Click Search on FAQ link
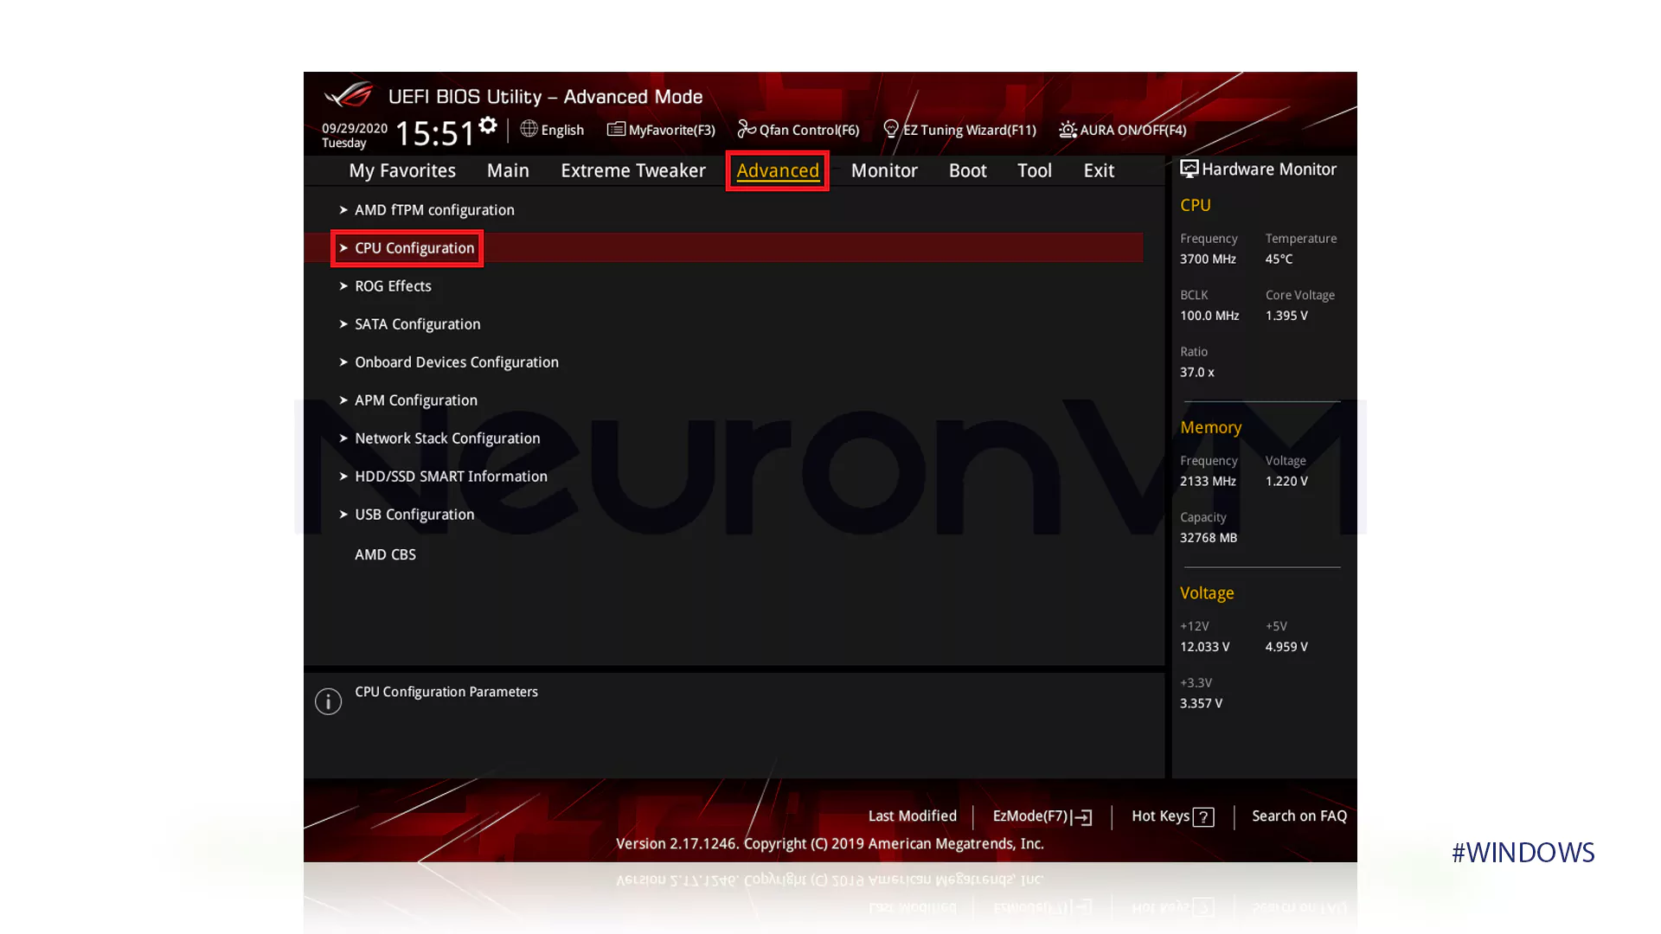The width and height of the screenshot is (1661, 934). pyautogui.click(x=1299, y=816)
